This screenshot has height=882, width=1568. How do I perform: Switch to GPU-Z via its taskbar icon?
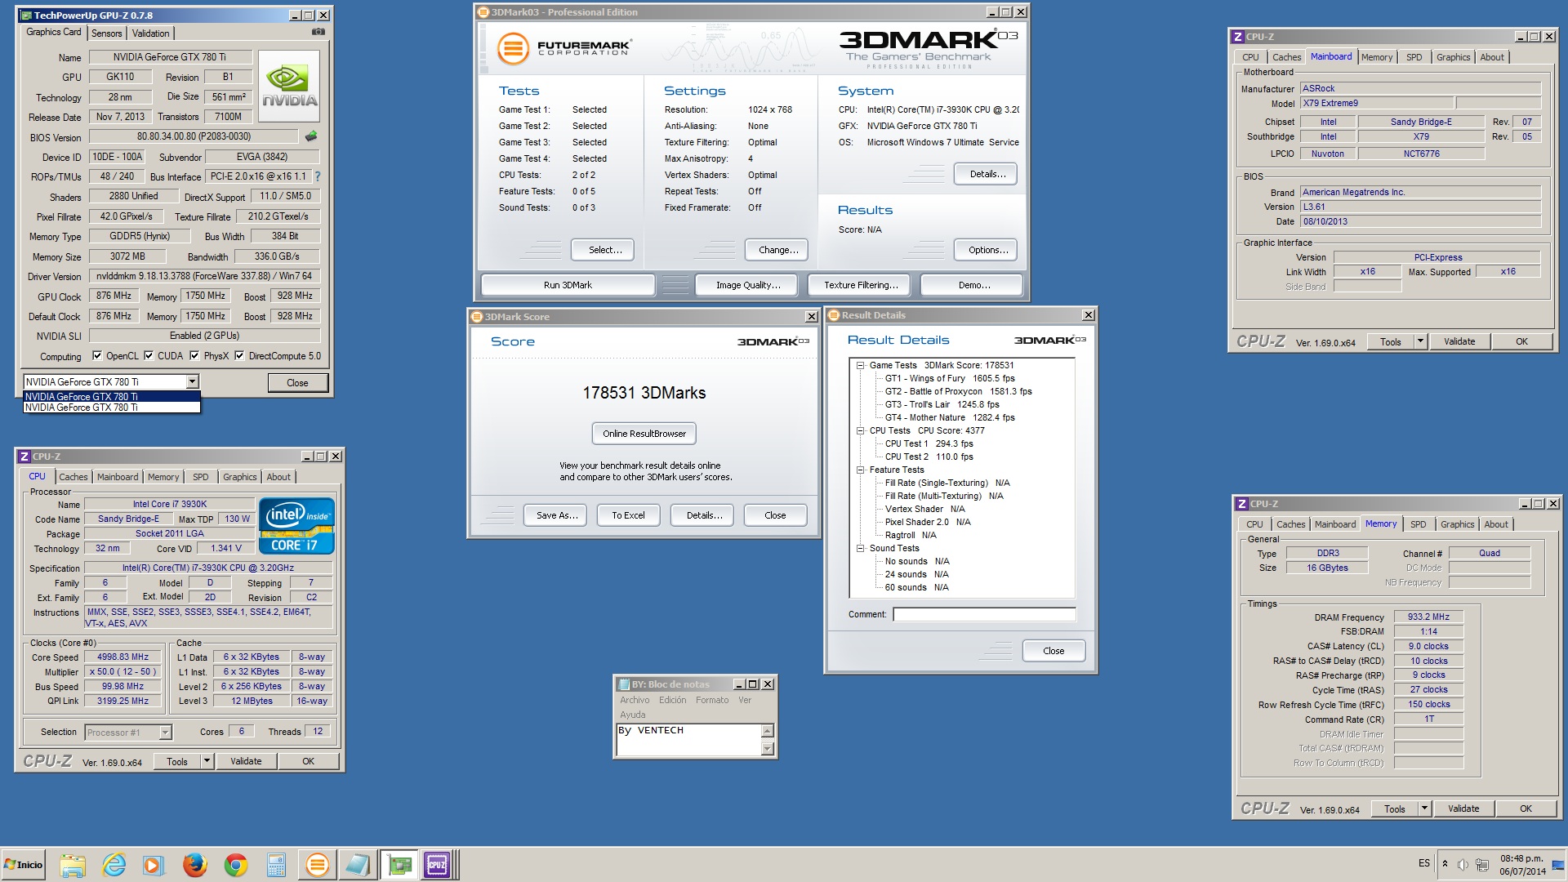pyautogui.click(x=399, y=865)
